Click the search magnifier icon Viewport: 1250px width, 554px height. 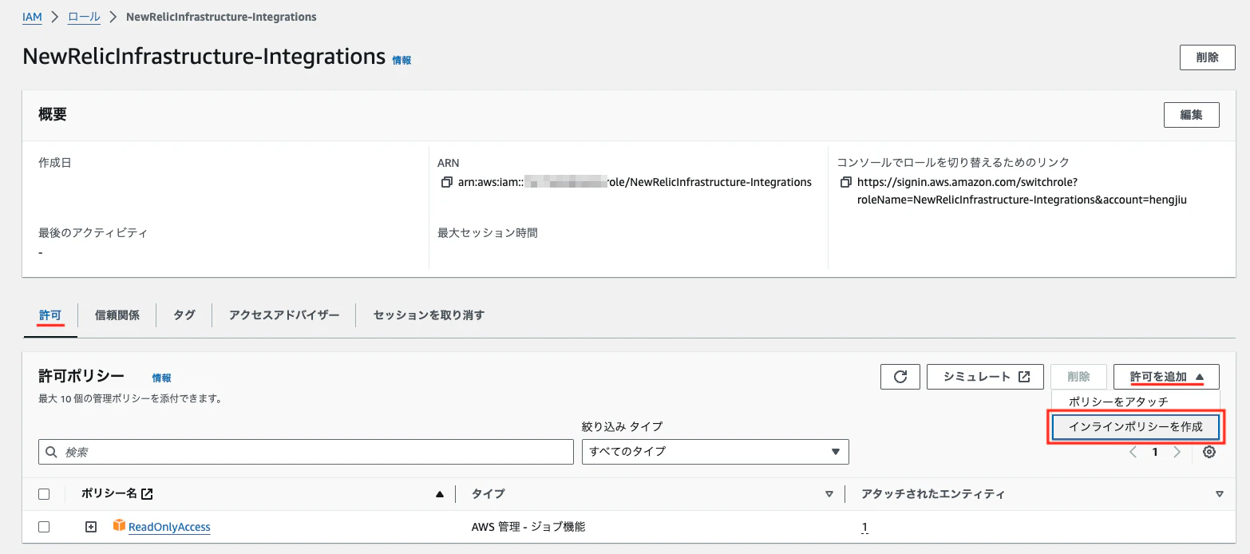pyautogui.click(x=52, y=452)
